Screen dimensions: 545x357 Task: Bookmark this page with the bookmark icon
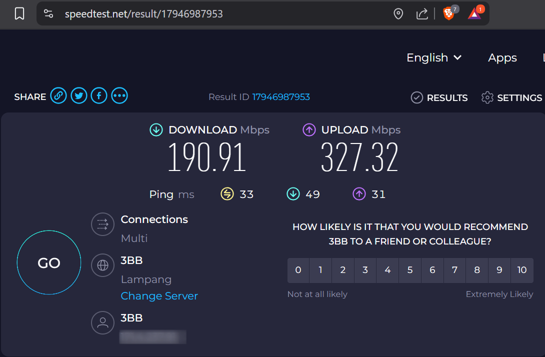[x=19, y=14]
